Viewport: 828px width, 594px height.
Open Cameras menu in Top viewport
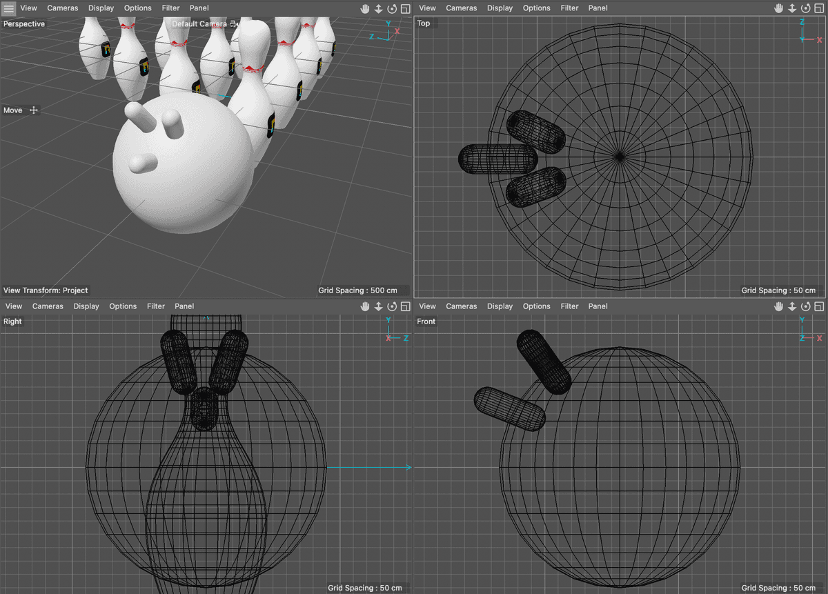pos(462,8)
